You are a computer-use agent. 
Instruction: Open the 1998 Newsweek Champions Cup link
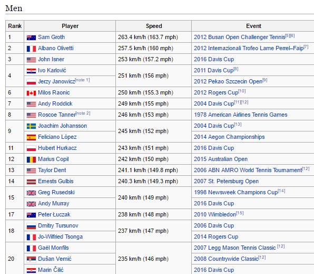pyautogui.click(x=235, y=192)
